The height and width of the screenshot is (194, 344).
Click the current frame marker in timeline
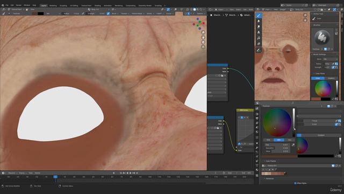tap(55, 177)
